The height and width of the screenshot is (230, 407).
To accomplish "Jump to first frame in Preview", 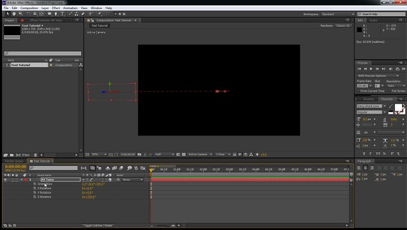I will [359, 69].
